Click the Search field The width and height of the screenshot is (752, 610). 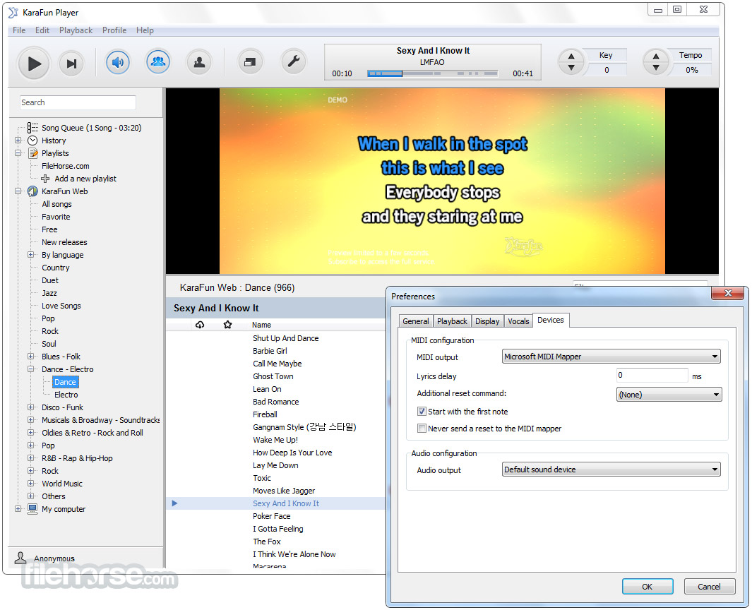[78, 102]
